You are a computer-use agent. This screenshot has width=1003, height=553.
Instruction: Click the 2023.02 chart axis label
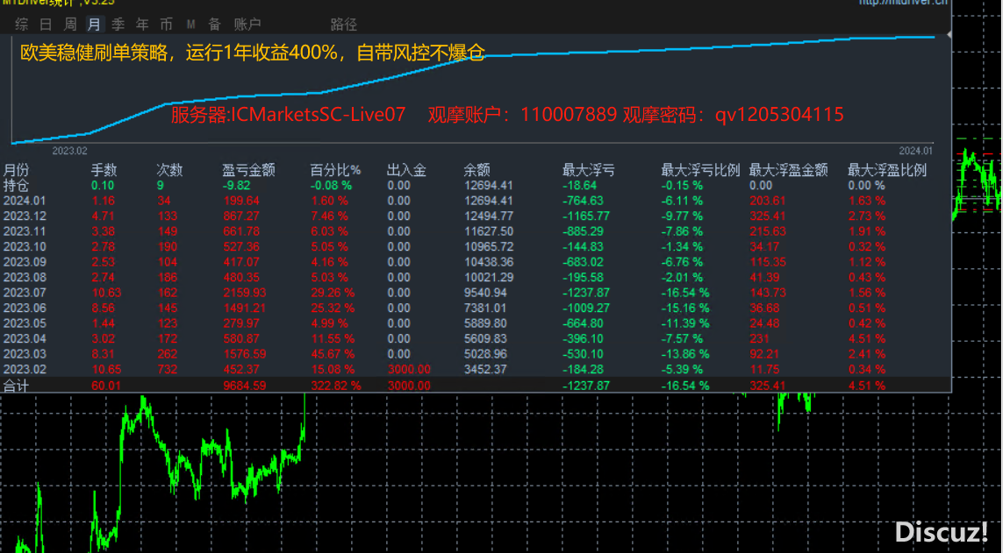(x=69, y=151)
